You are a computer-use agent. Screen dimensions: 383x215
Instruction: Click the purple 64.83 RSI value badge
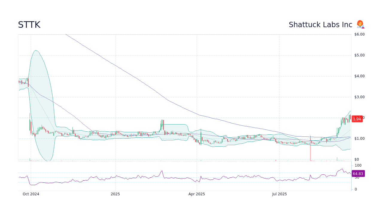358,173
